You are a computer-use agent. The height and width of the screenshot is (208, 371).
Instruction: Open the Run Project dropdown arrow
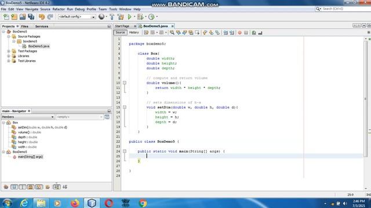click(x=134, y=17)
